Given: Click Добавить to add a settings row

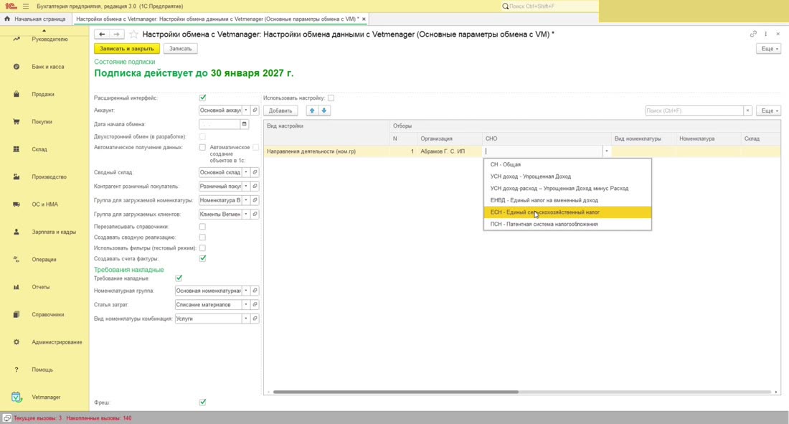Looking at the screenshot, I should 280,110.
